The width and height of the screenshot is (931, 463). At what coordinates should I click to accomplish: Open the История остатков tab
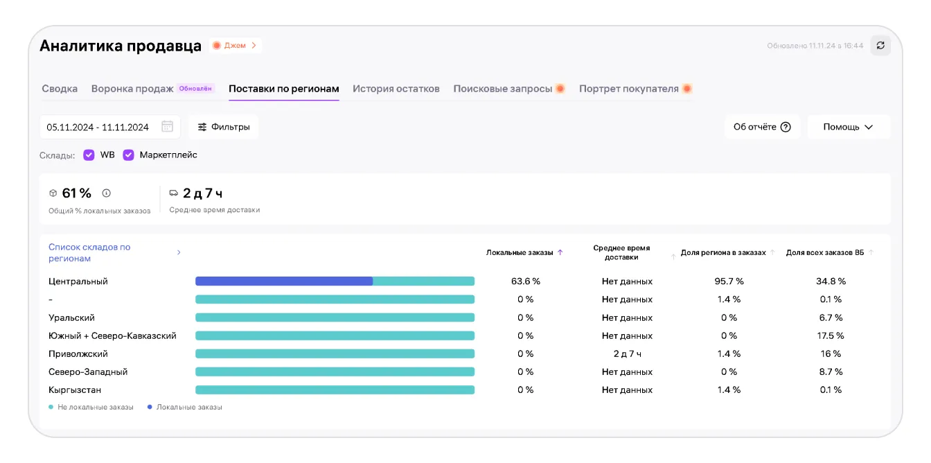click(396, 89)
